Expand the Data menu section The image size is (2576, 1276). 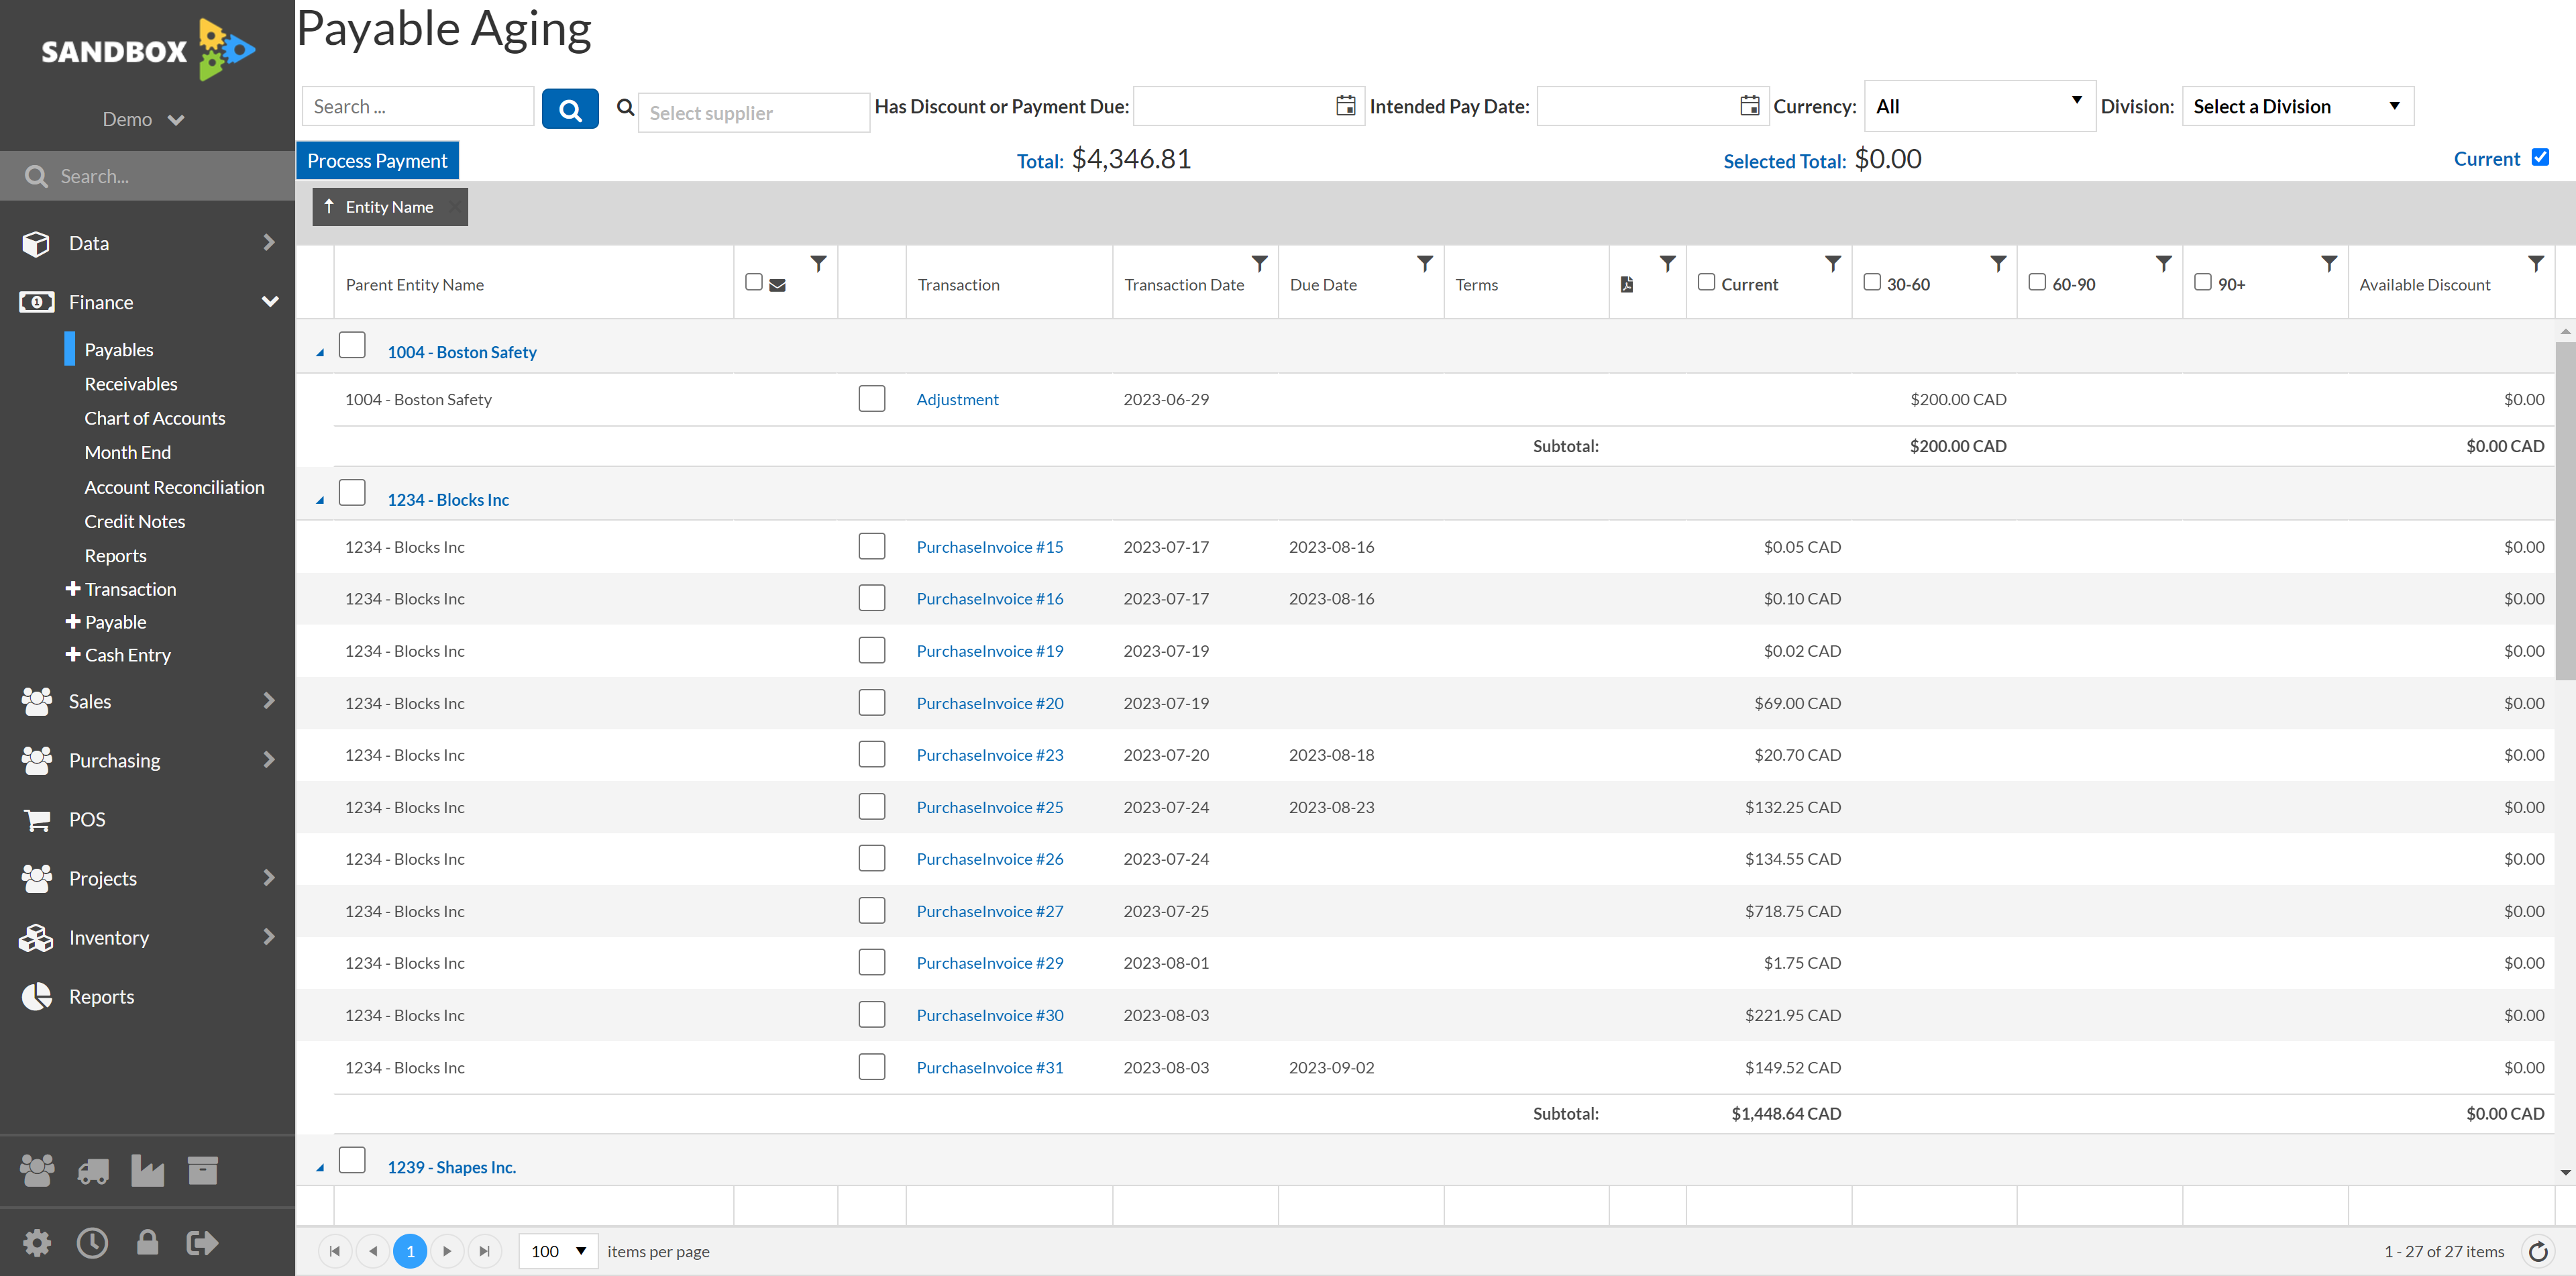(x=147, y=243)
